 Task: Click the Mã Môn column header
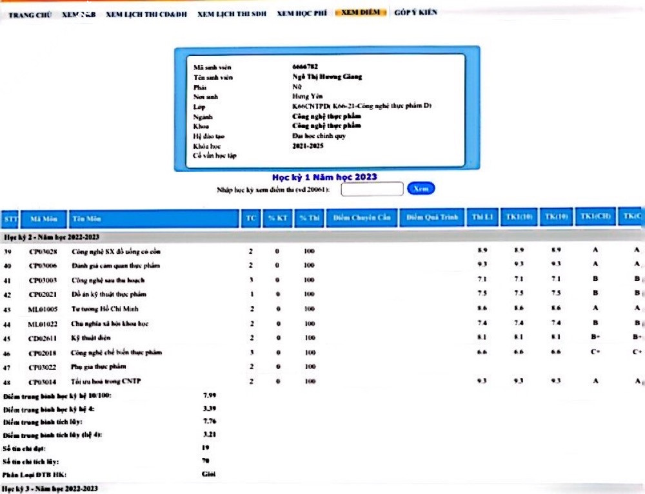click(x=45, y=218)
